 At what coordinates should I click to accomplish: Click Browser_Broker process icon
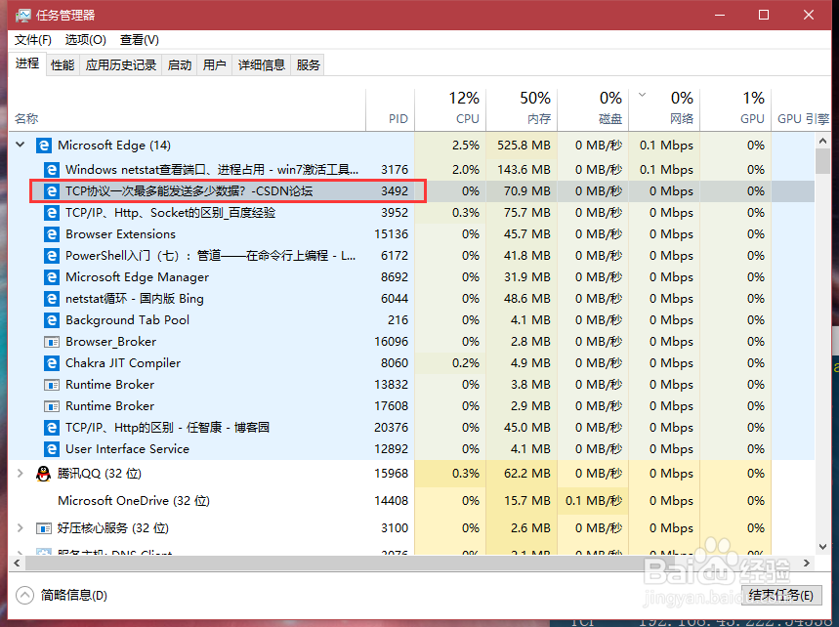click(52, 342)
